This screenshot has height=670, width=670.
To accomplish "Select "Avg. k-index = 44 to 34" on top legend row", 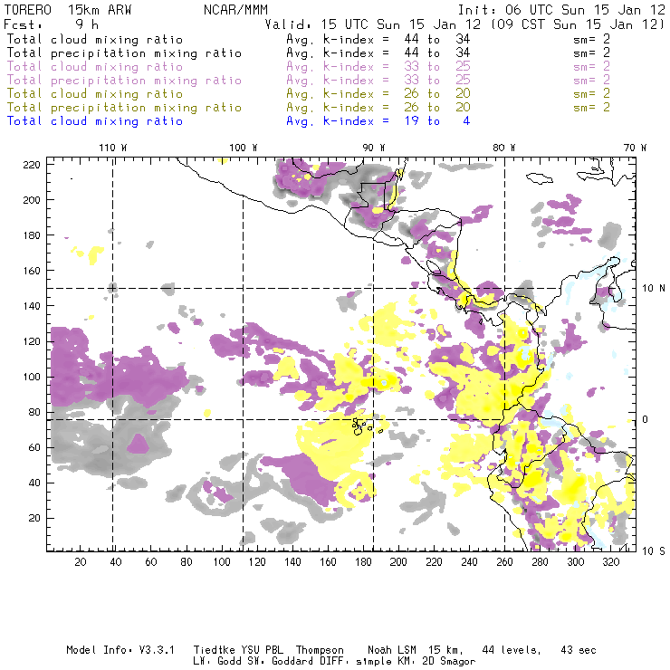I will click(378, 40).
